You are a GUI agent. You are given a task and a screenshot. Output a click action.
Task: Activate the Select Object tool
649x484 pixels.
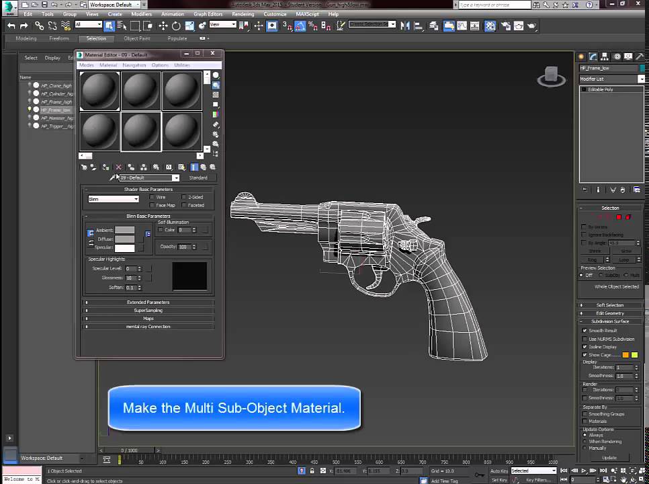tap(109, 26)
